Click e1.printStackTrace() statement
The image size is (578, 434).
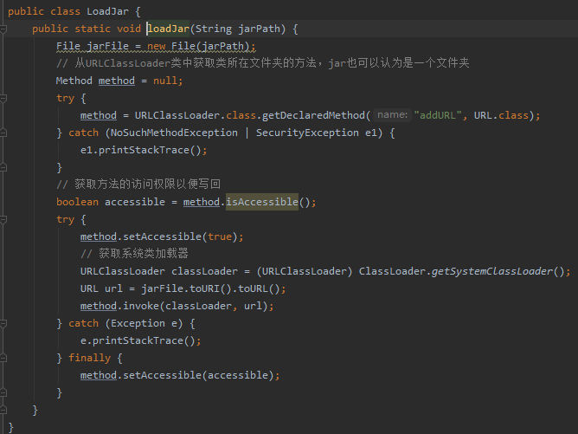tap(144, 150)
